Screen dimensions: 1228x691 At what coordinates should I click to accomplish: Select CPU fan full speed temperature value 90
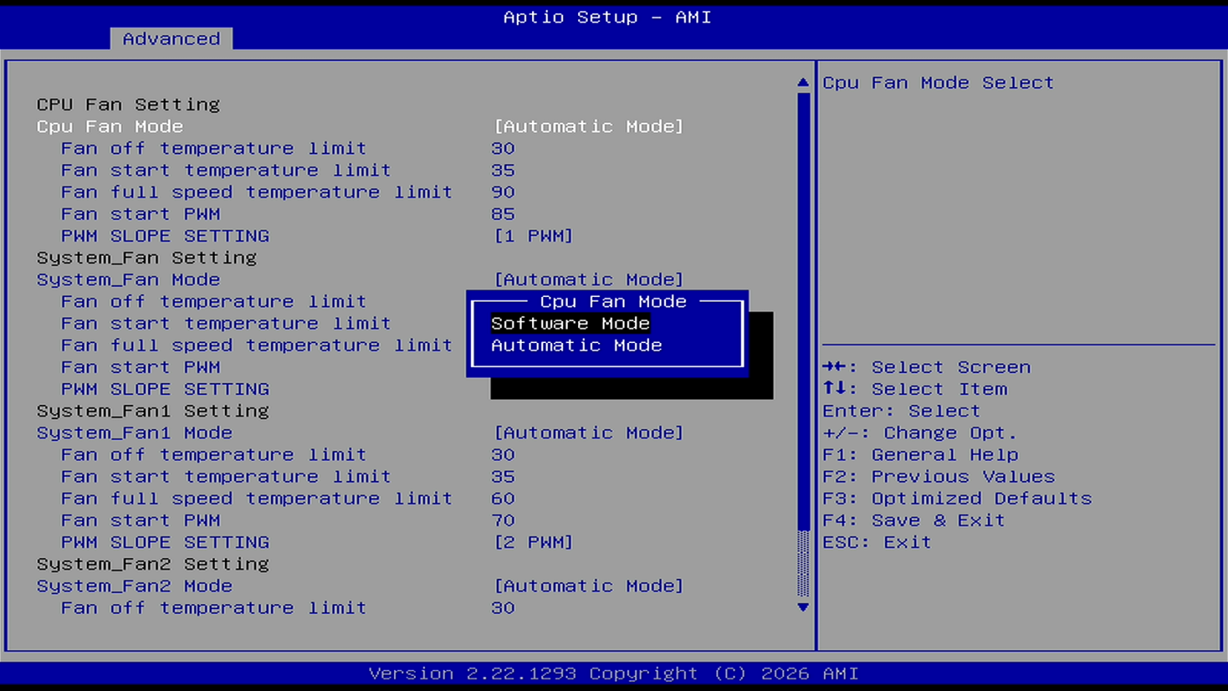coord(503,192)
